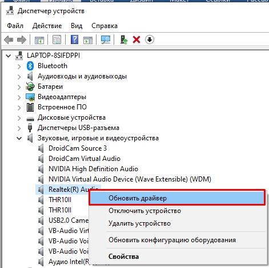Click speaker icon next to NVIDIA High Definition Audio
The height and width of the screenshot is (268, 269).
(41, 169)
